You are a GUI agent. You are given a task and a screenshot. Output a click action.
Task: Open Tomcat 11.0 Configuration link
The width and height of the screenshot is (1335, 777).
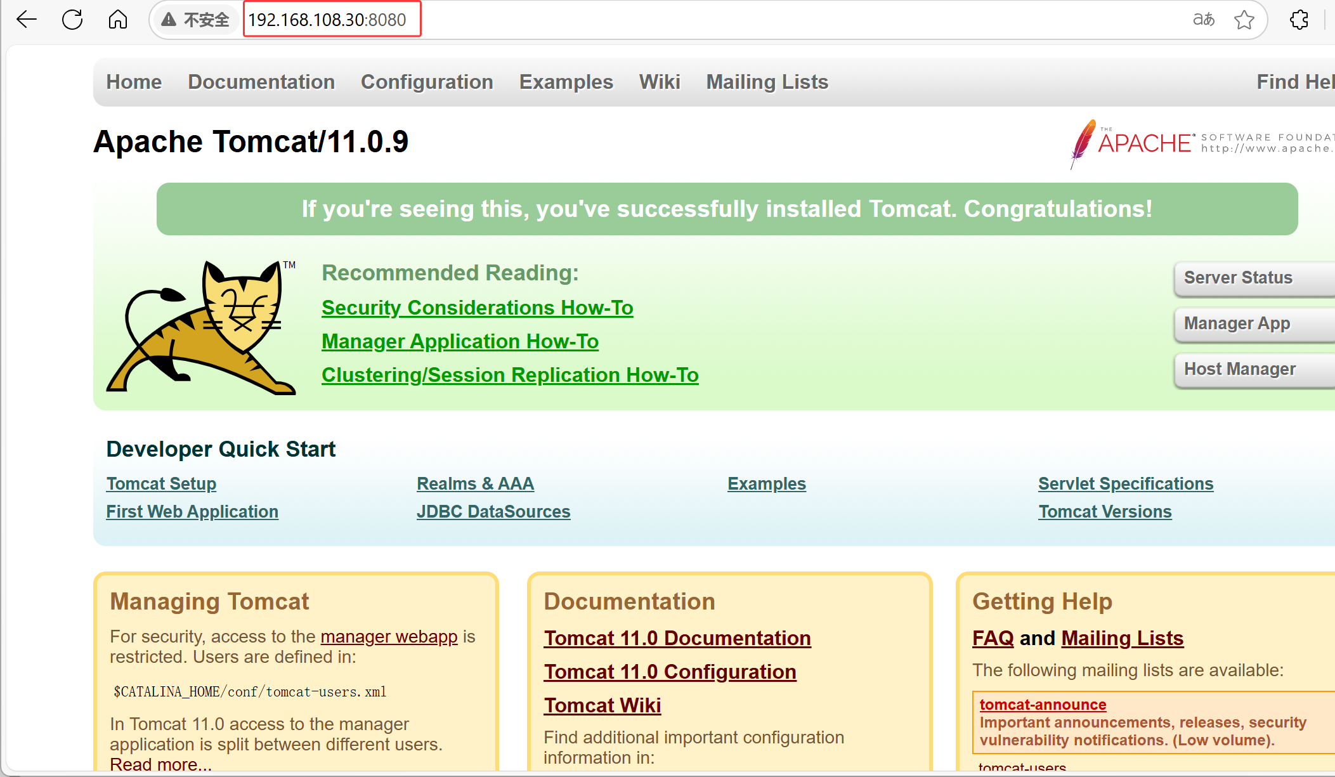tap(670, 672)
